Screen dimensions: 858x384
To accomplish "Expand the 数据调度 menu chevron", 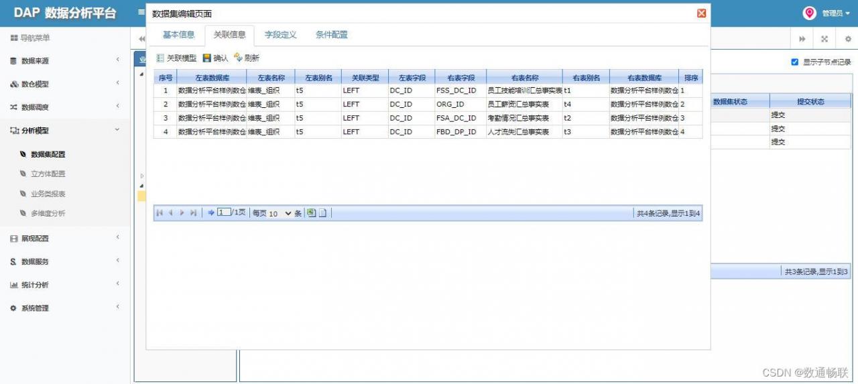I will pos(117,106).
